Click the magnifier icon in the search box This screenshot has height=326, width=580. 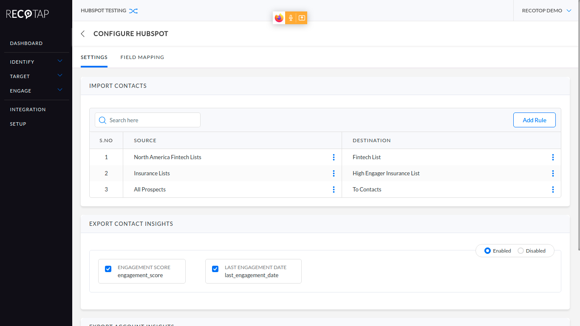tap(102, 120)
